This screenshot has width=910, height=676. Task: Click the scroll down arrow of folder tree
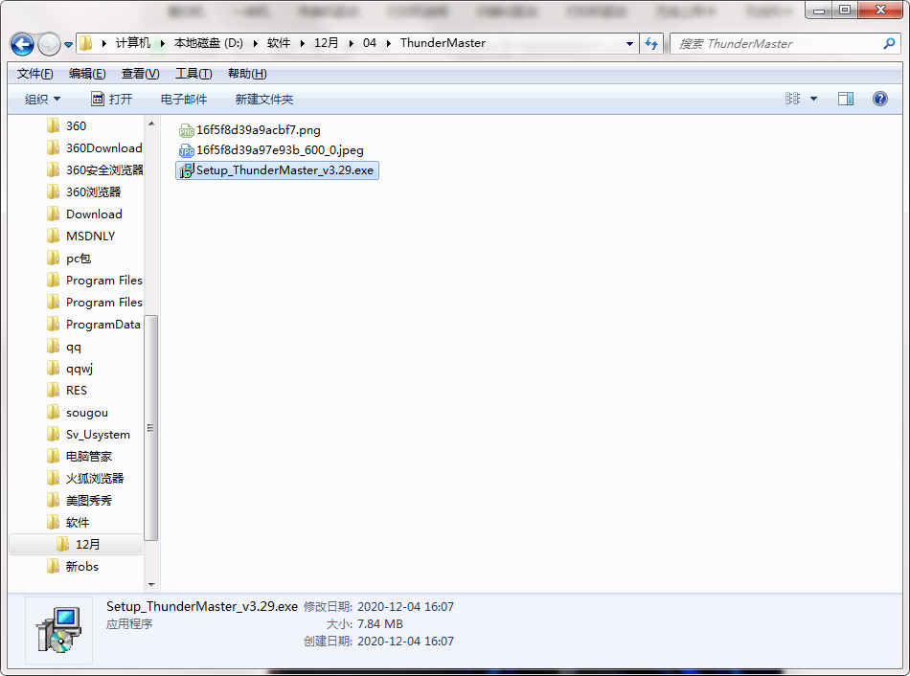(151, 585)
